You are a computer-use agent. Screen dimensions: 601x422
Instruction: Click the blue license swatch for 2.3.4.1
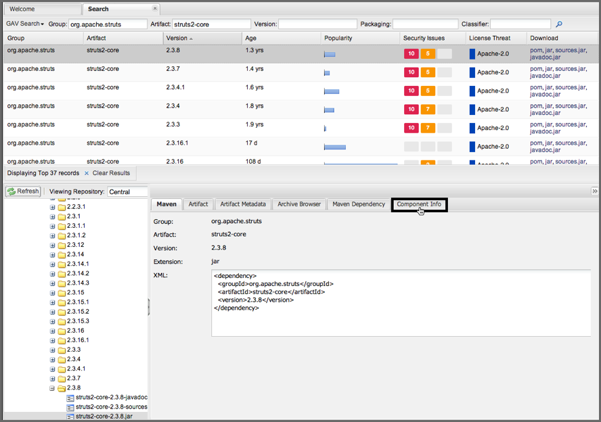click(472, 91)
